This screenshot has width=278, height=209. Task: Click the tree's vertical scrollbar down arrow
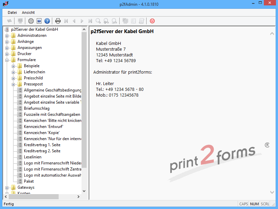tap(84, 191)
